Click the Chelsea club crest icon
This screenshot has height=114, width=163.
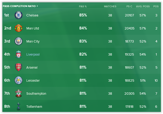click(x=19, y=15)
